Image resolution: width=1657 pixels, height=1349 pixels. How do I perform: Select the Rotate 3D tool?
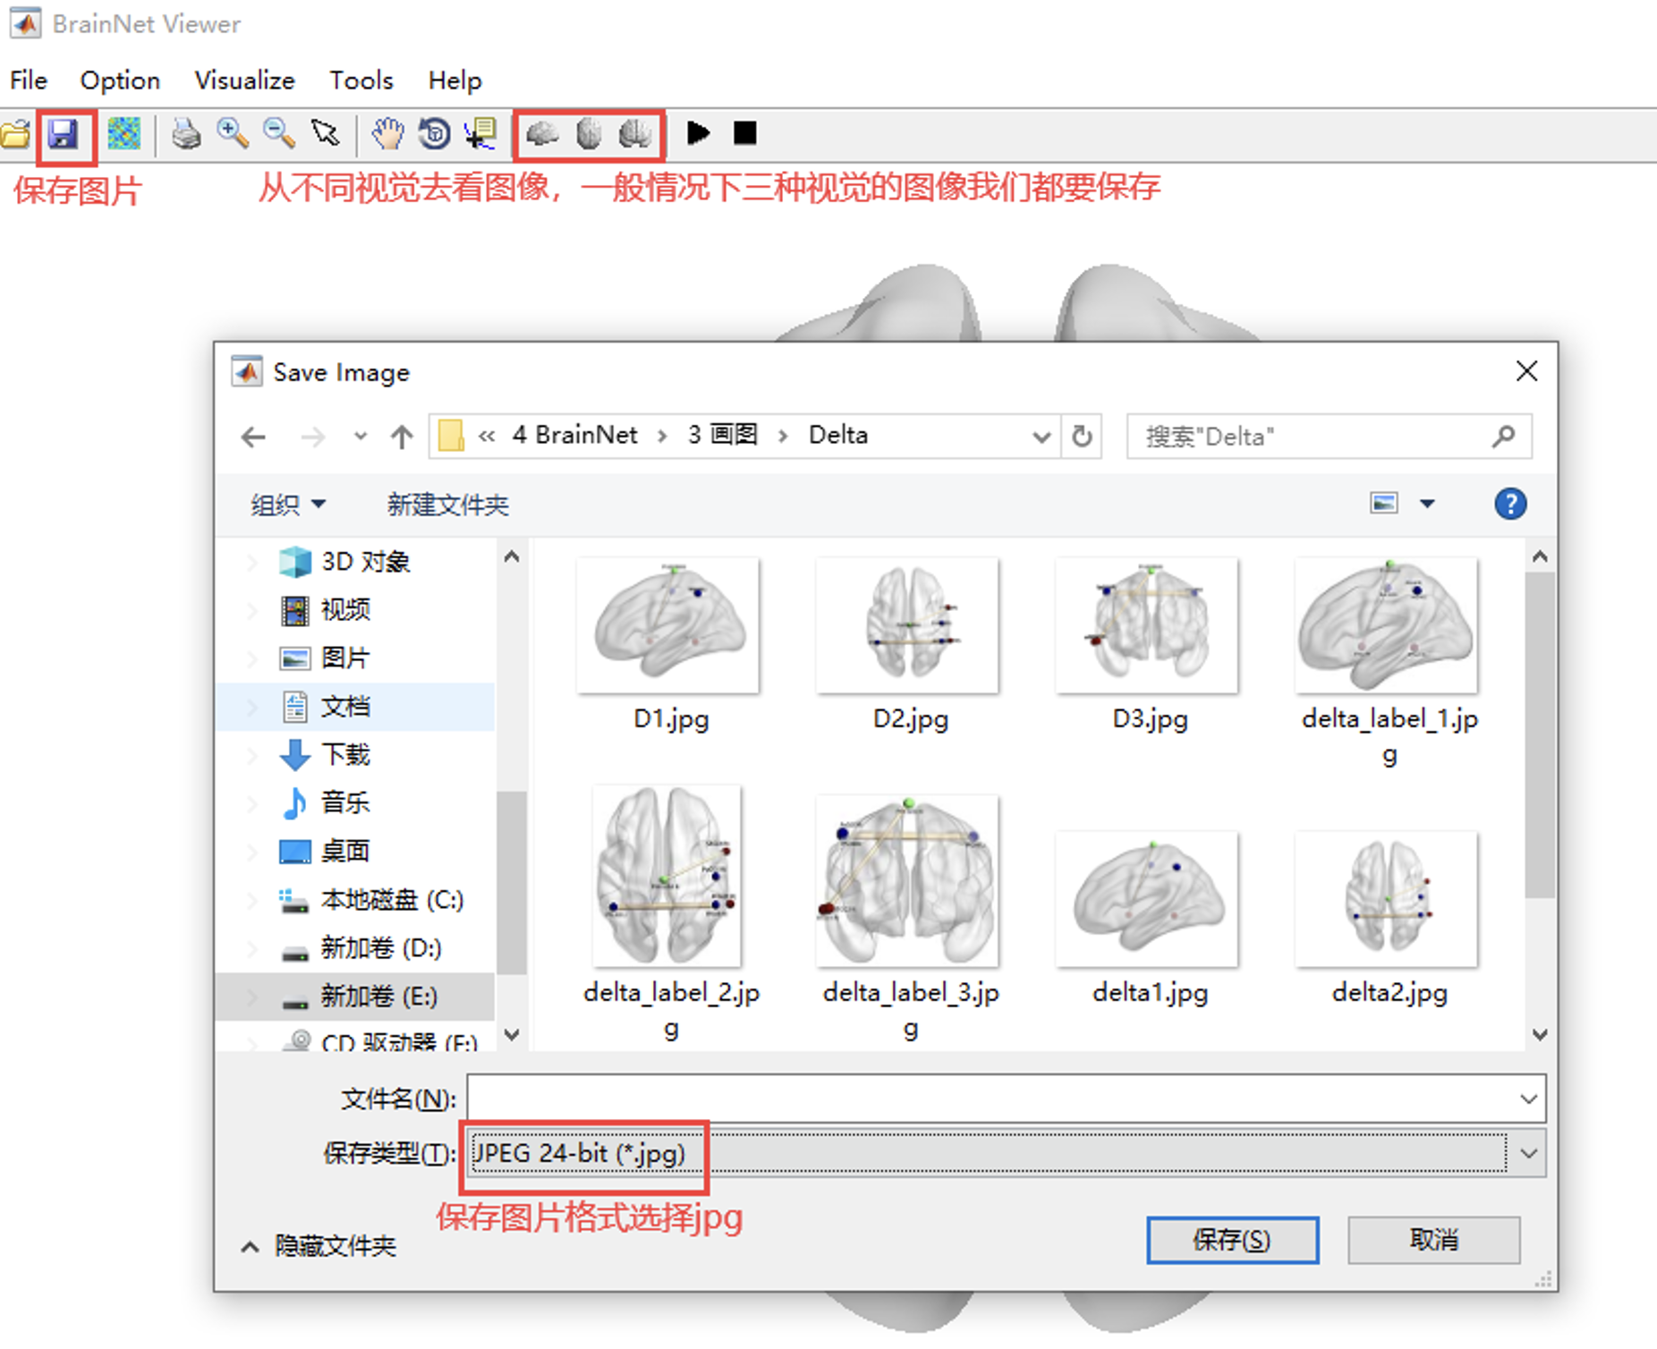pyautogui.click(x=435, y=134)
